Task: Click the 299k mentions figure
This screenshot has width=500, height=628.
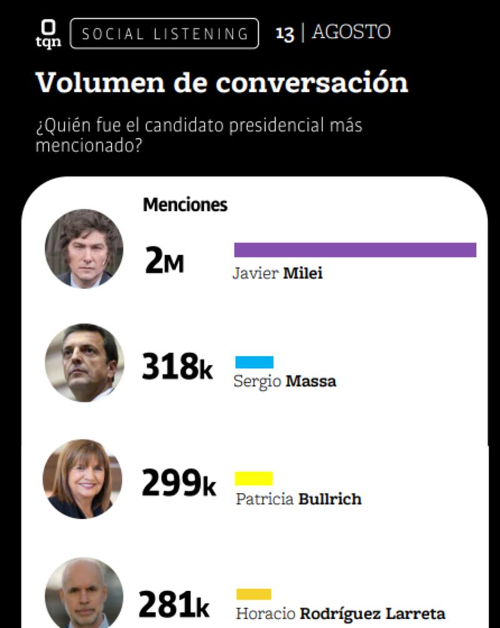Action: click(179, 483)
